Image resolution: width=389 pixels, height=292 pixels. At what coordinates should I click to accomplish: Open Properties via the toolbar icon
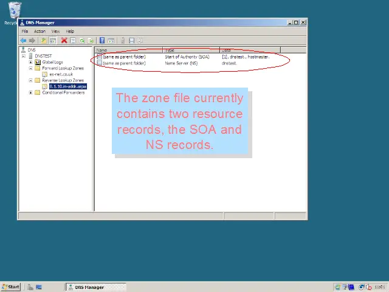tap(73, 41)
